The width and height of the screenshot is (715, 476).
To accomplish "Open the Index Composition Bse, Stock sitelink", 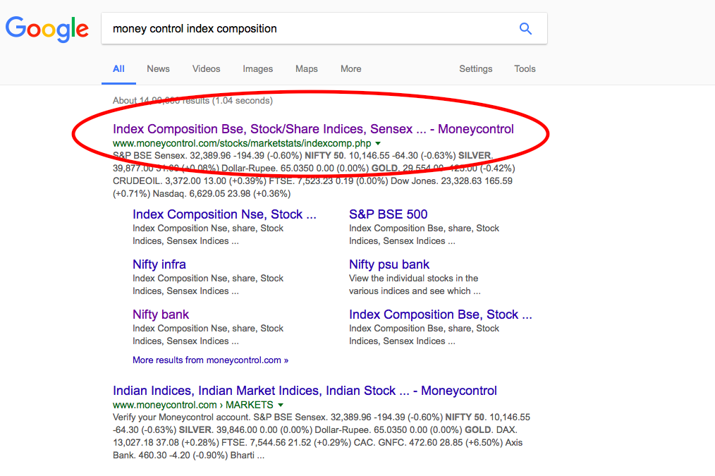I will pyautogui.click(x=441, y=315).
